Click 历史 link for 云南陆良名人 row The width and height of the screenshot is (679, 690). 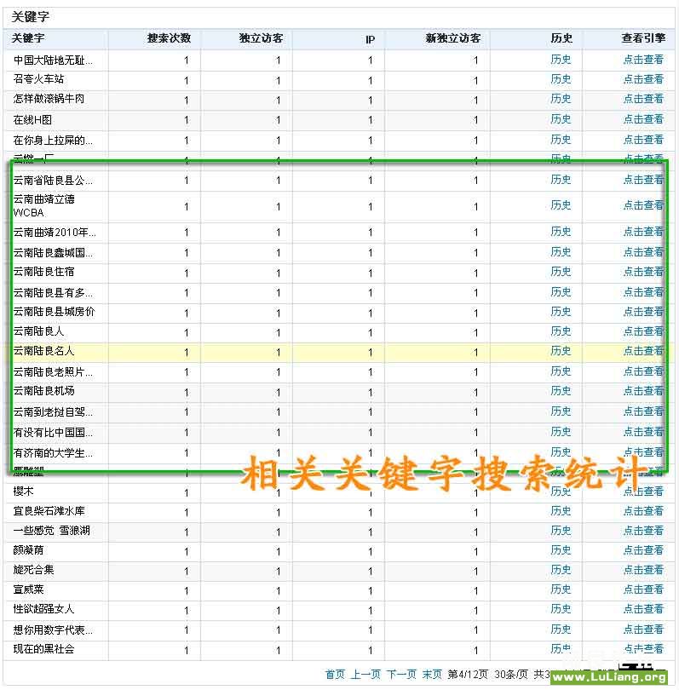(x=561, y=351)
